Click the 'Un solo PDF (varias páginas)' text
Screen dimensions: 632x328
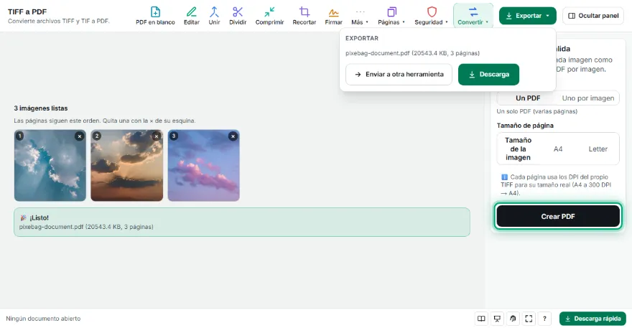tap(537, 111)
